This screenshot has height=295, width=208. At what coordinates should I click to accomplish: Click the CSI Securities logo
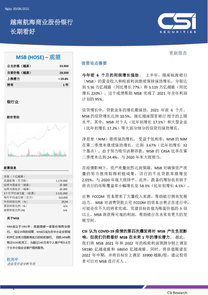[177, 23]
